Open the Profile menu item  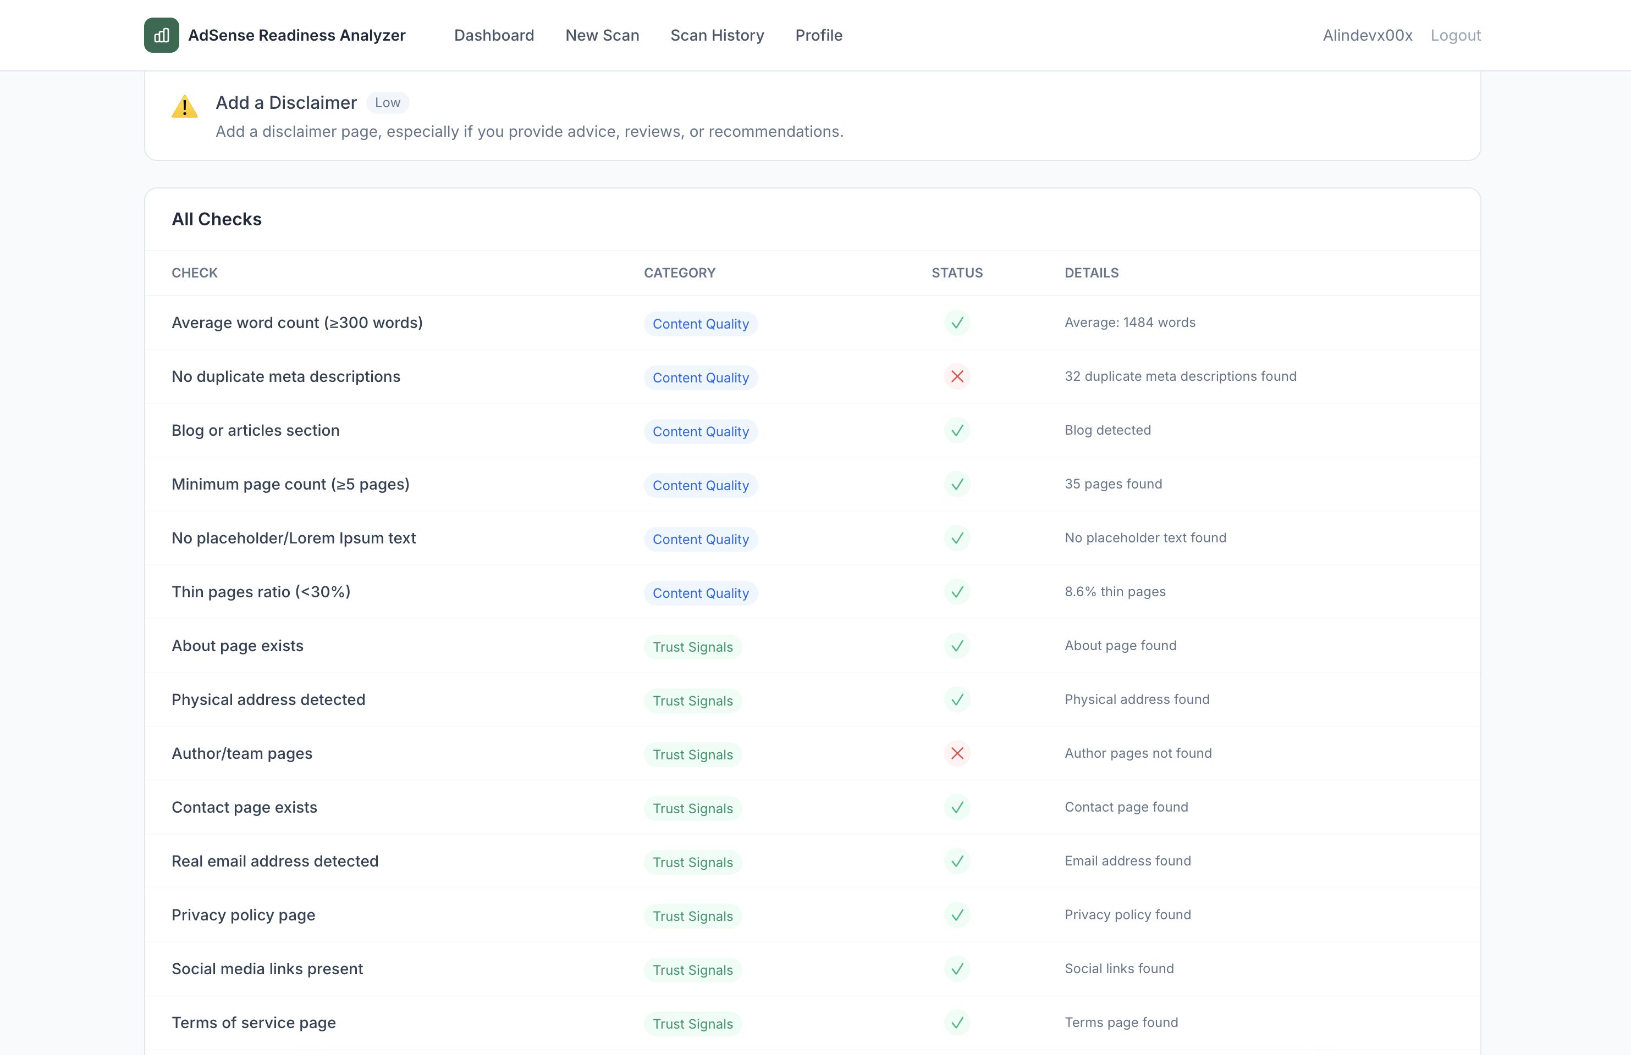[x=818, y=35]
